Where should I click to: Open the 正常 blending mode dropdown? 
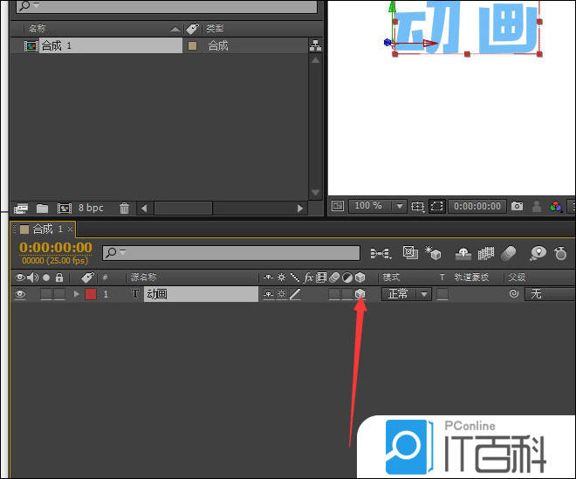(407, 294)
